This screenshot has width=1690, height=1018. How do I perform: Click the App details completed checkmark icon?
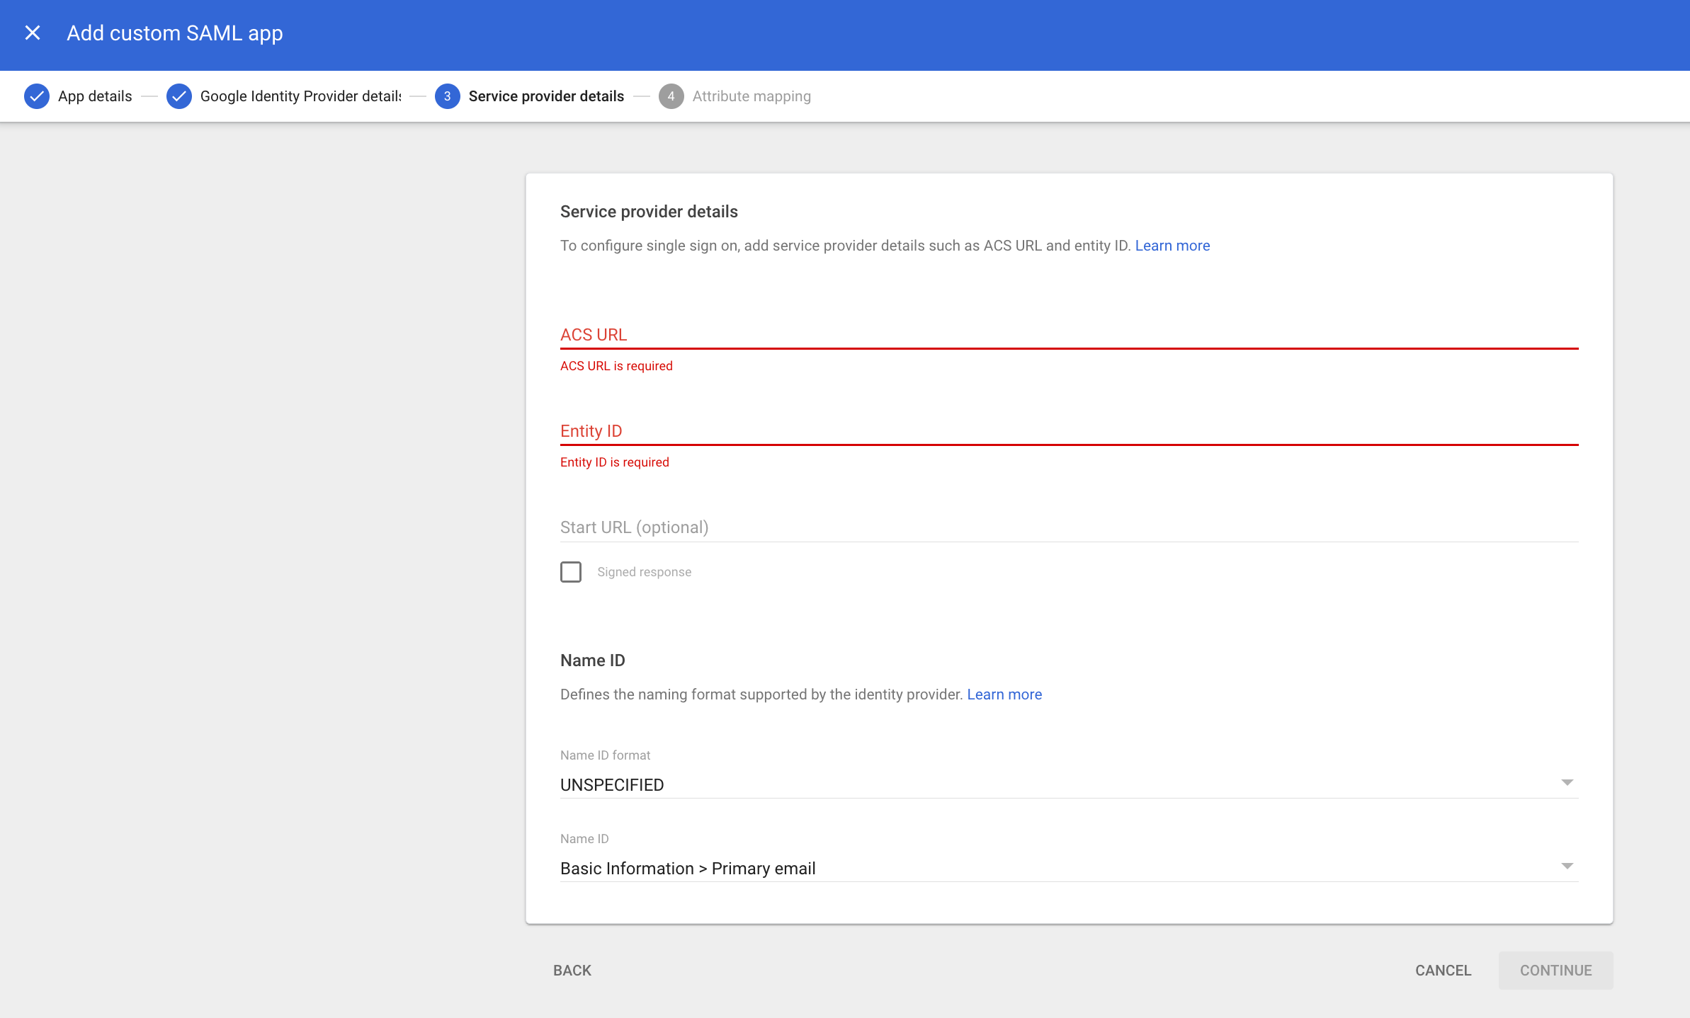coord(37,96)
